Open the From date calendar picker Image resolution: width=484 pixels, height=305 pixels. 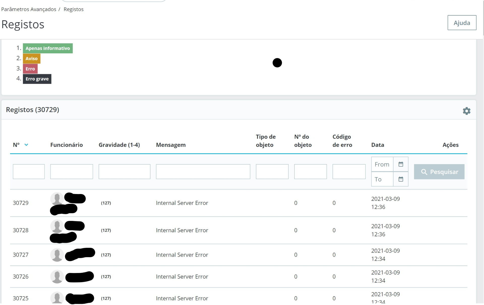[401, 164]
